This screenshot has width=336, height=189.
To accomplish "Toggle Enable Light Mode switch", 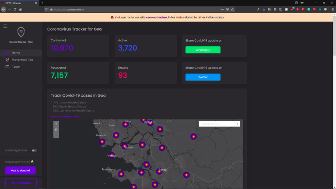I will [34, 150].
